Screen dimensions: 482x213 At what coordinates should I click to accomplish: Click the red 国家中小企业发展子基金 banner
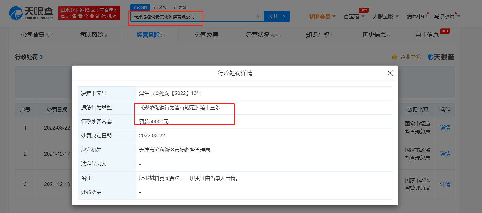tap(89, 13)
